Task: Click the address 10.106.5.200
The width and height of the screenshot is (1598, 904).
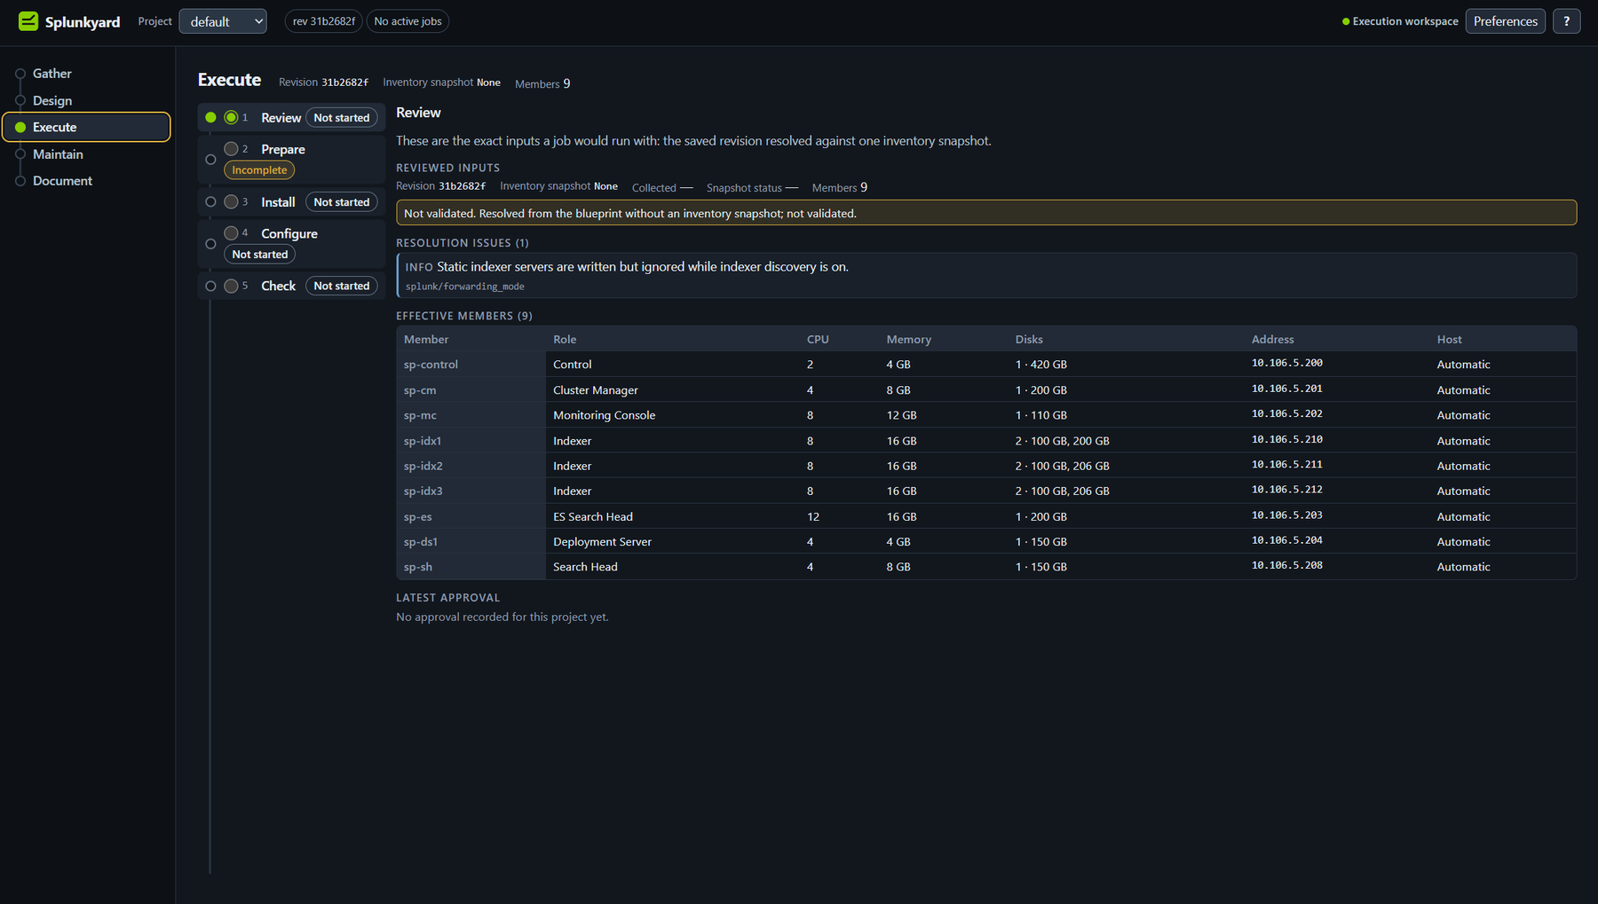Action: tap(1287, 363)
